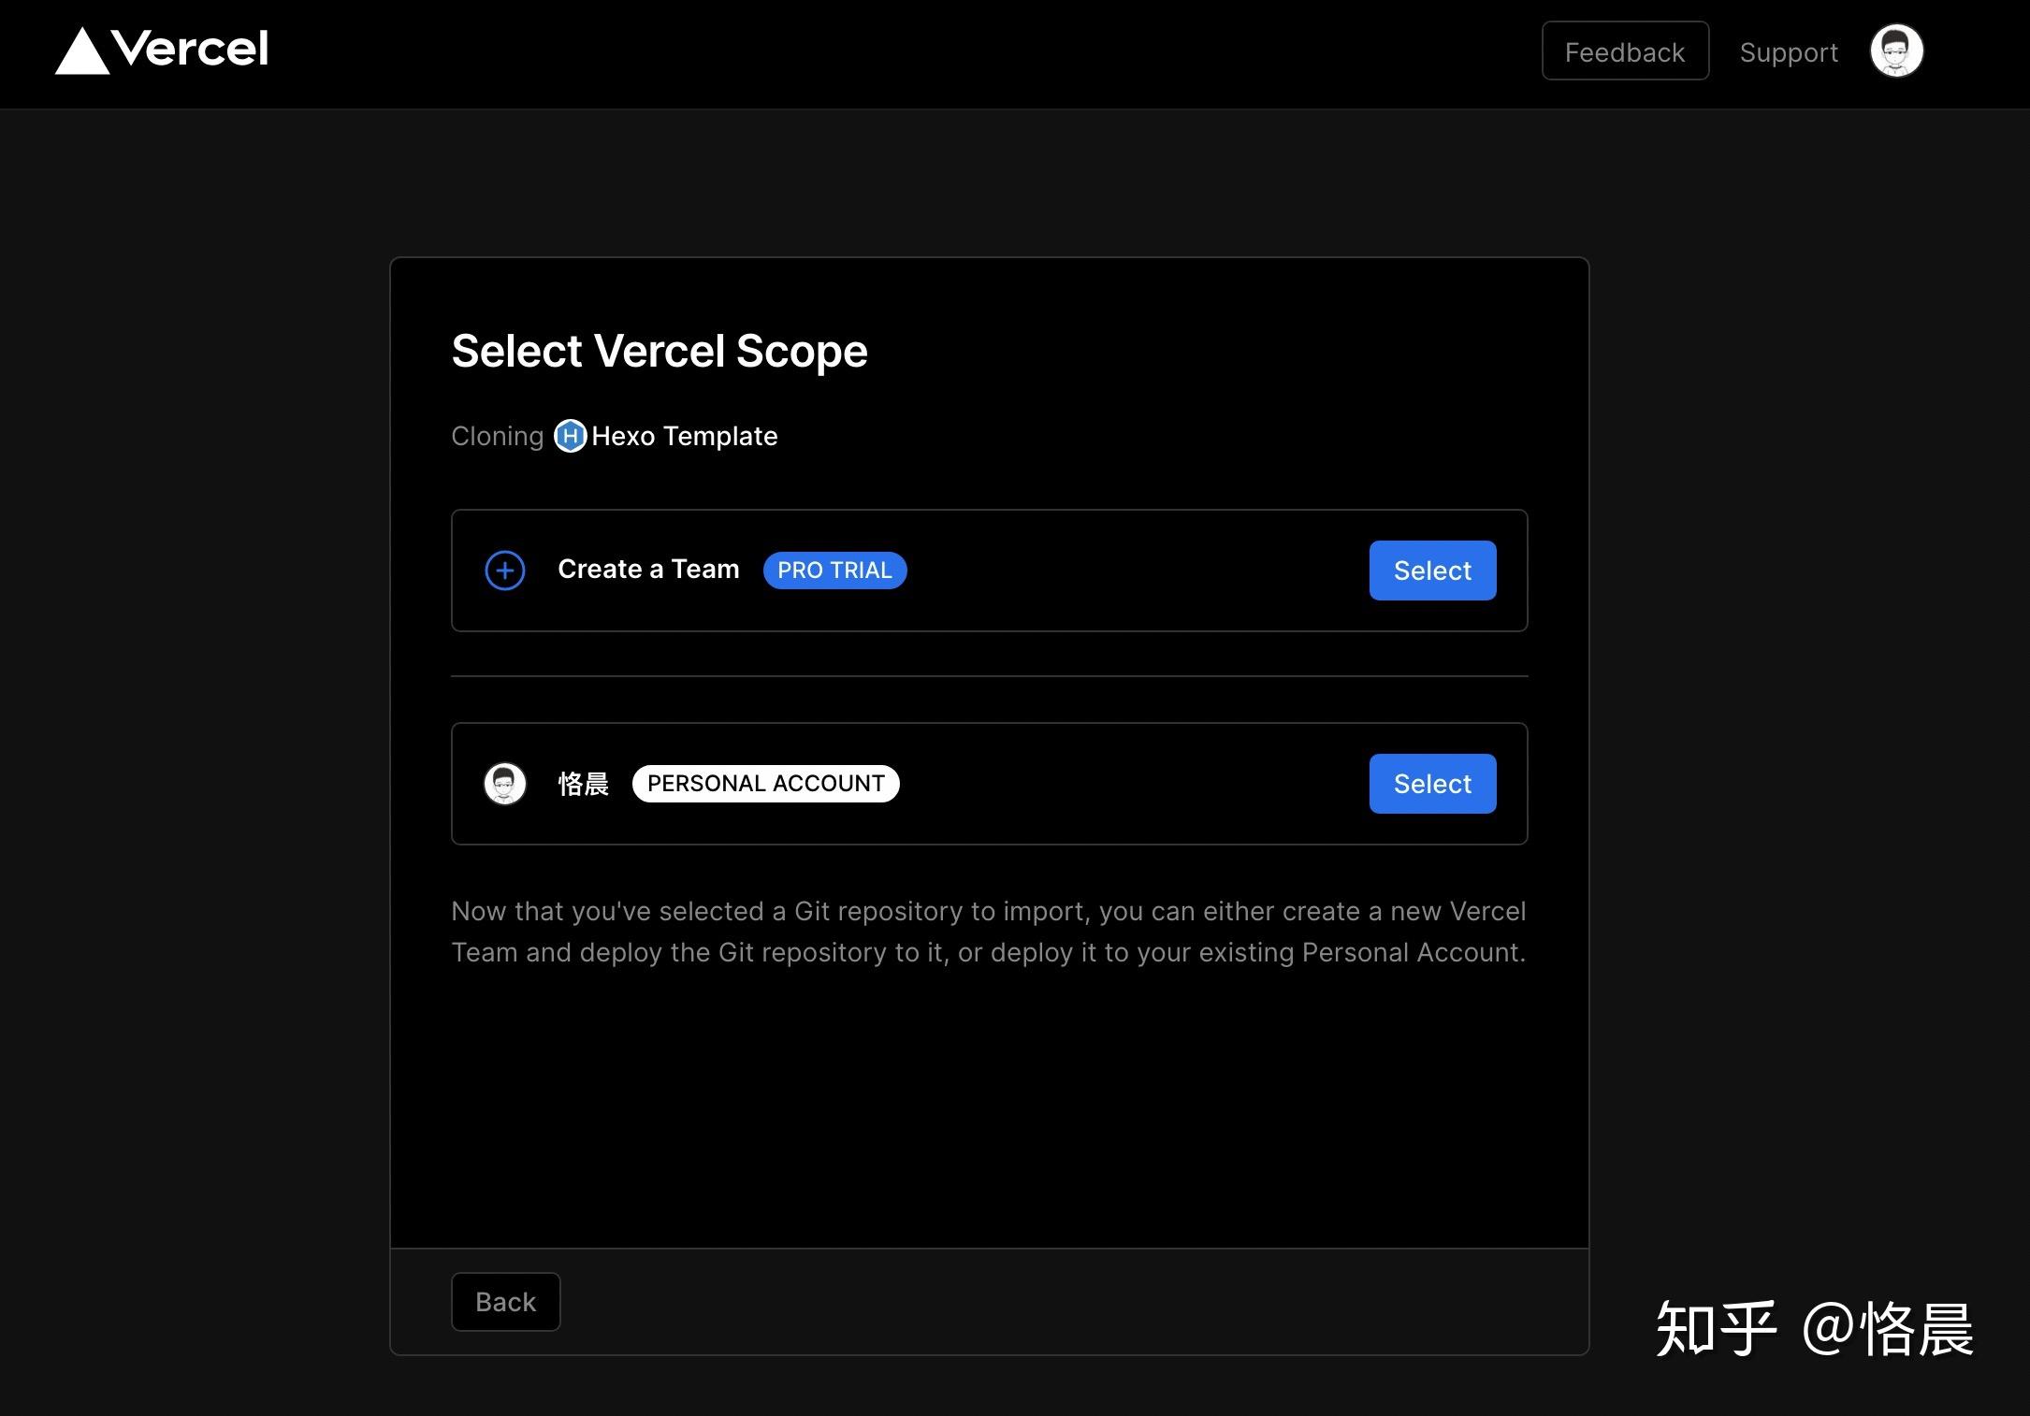Open the user avatar menu in header
This screenshot has width=2030, height=1416.
(x=1896, y=51)
